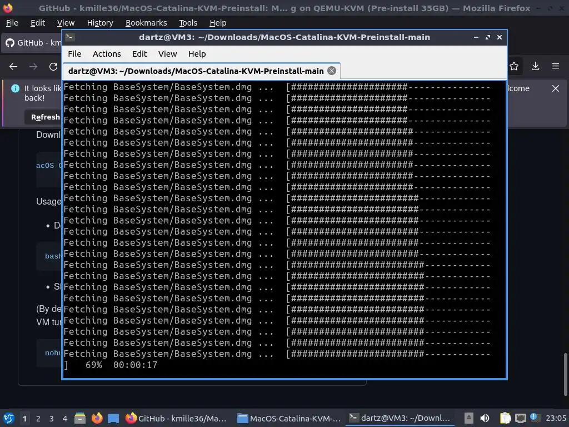
Task: Open Firefox Bookmarks menu
Action: [x=146, y=23]
